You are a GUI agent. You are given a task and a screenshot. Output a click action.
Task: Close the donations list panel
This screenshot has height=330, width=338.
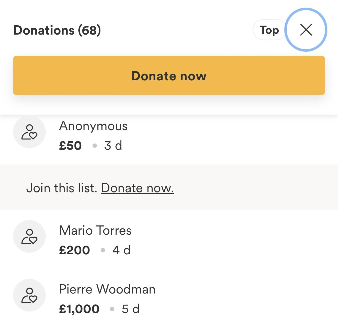(306, 30)
